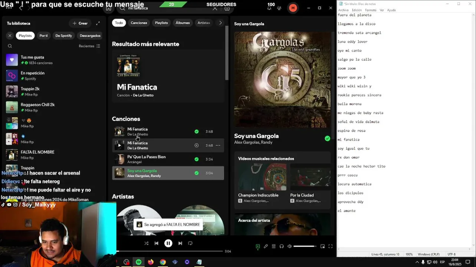Show more search filters with right chevron

coord(220,23)
